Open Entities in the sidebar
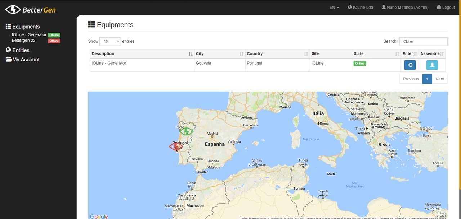Image resolution: width=461 pixels, height=219 pixels. click(x=18, y=50)
